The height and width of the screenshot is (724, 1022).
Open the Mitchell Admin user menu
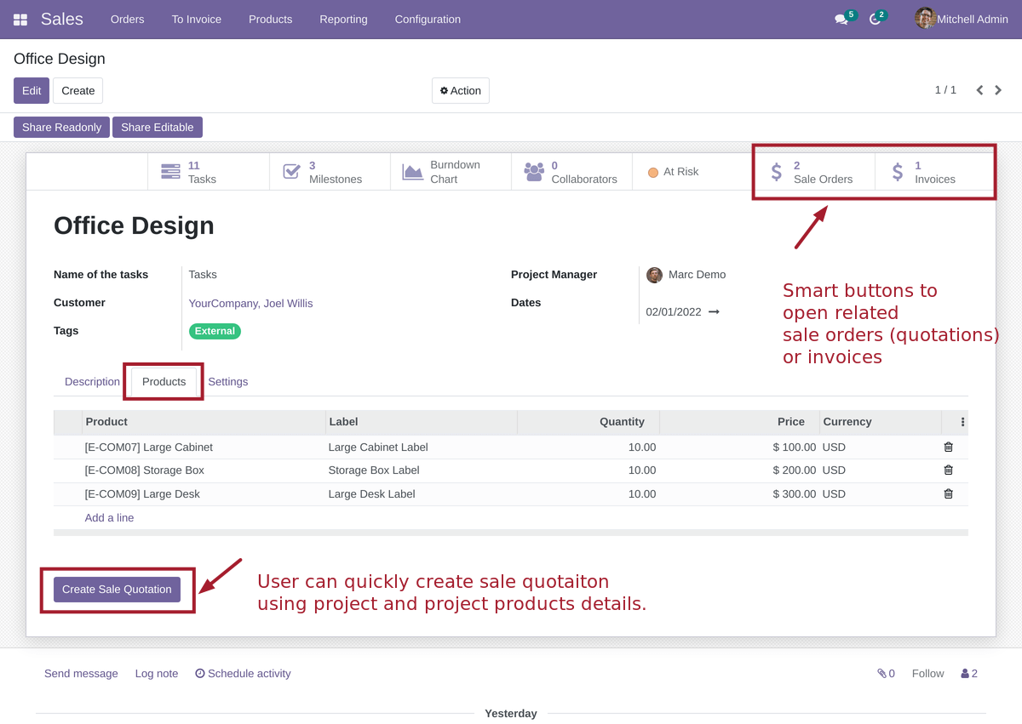(x=961, y=19)
